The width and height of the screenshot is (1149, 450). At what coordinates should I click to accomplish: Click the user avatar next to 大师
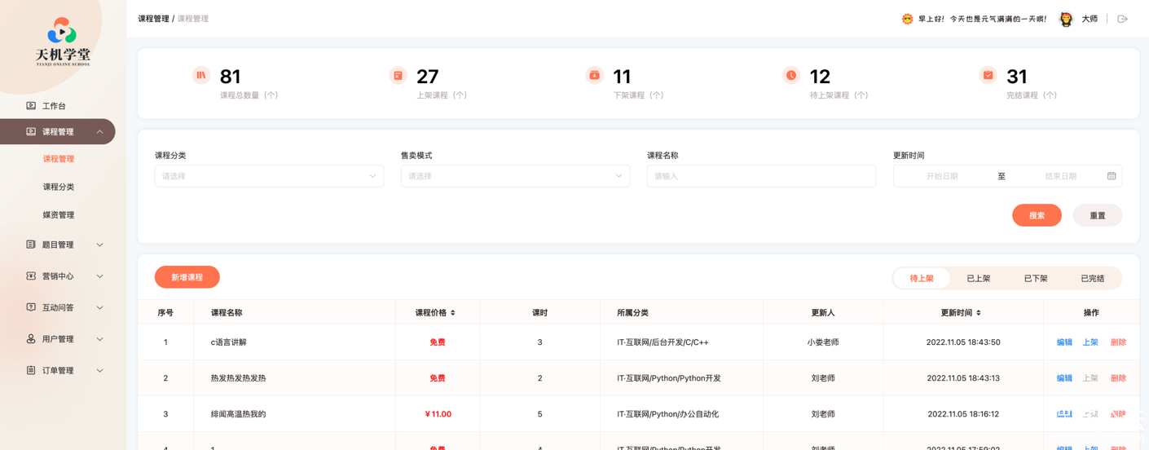point(1066,19)
